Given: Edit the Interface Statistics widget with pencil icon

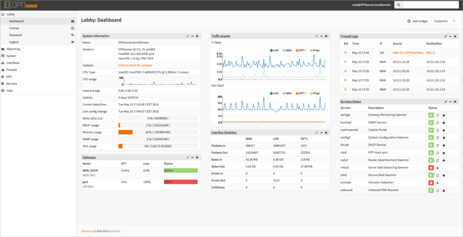Looking at the screenshot, I should tap(317, 133).
